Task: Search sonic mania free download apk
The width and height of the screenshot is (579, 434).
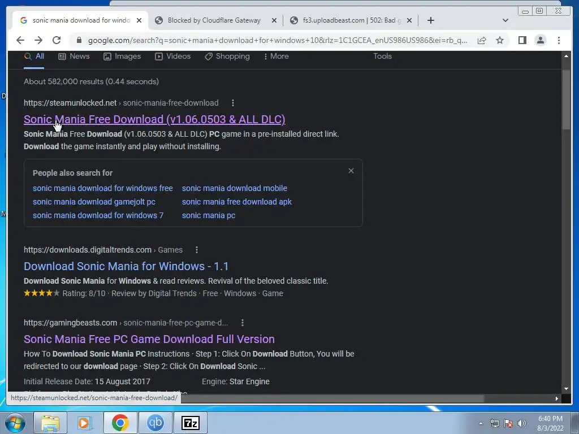Action: click(x=237, y=202)
